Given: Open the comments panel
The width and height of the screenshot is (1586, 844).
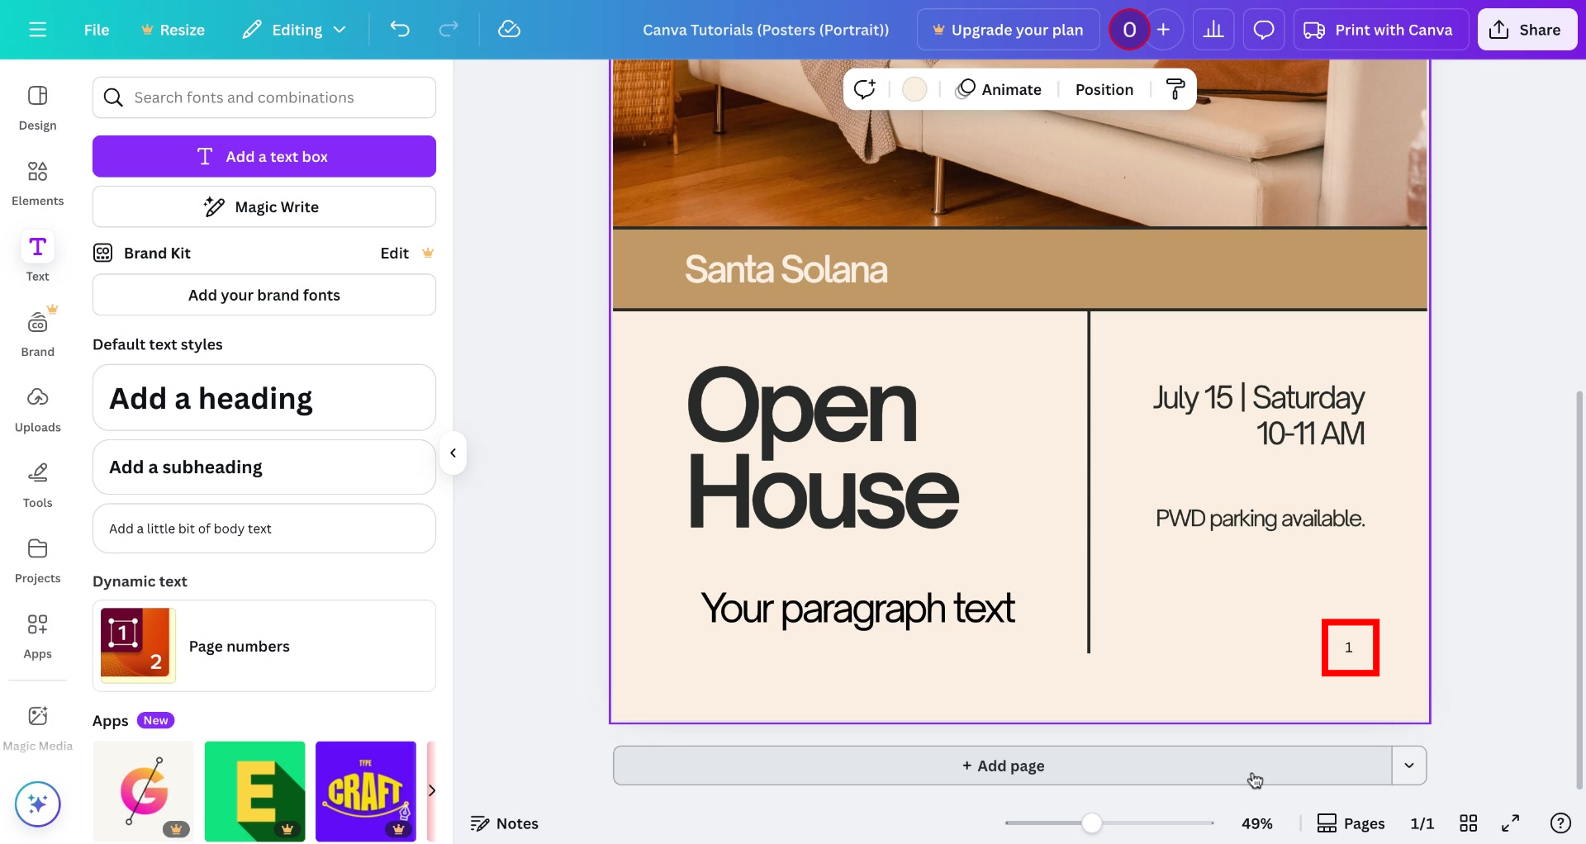Looking at the screenshot, I should point(1263,29).
